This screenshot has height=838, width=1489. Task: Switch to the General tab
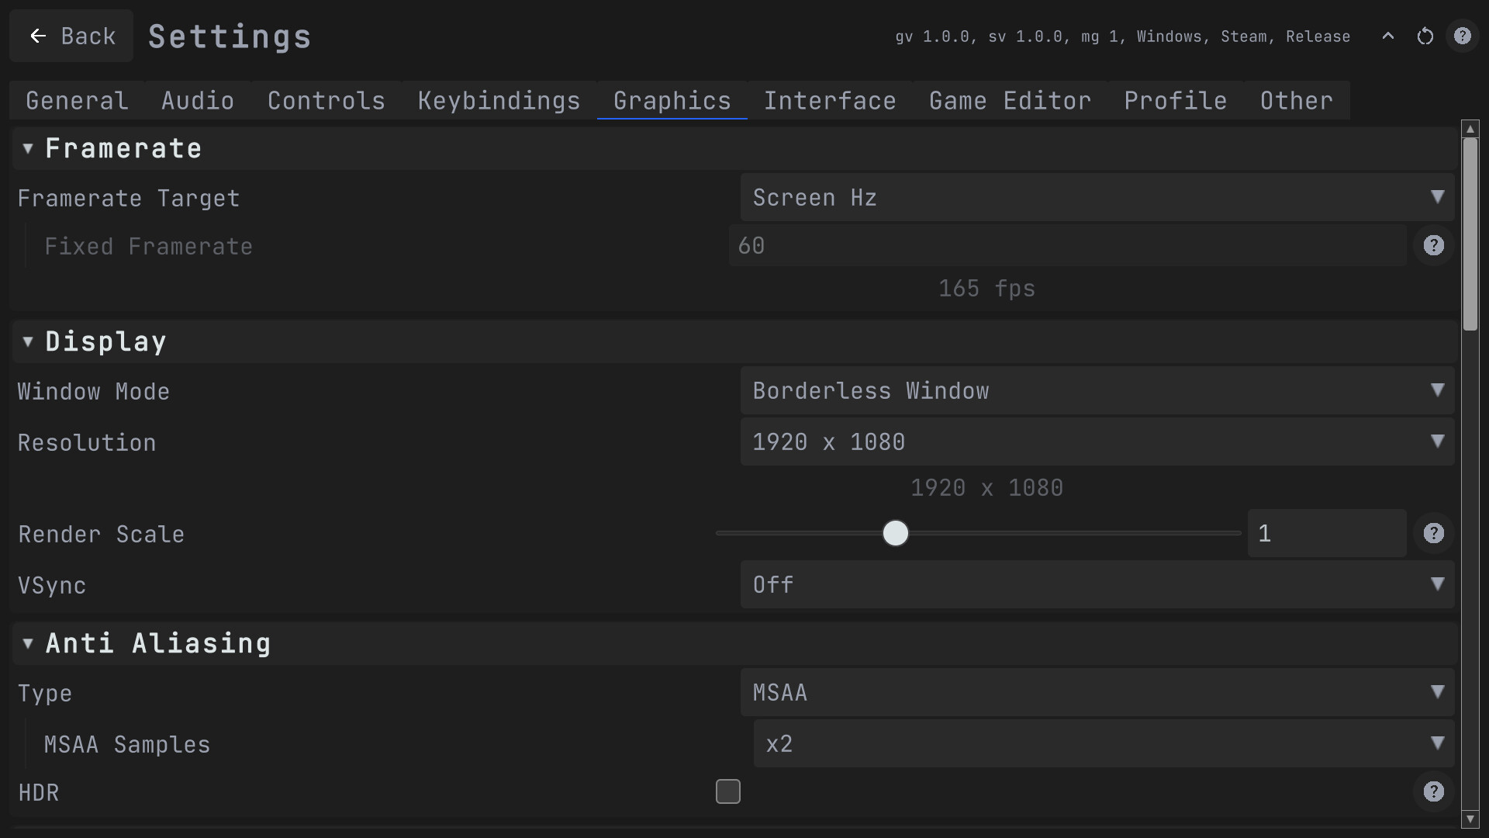(77, 100)
